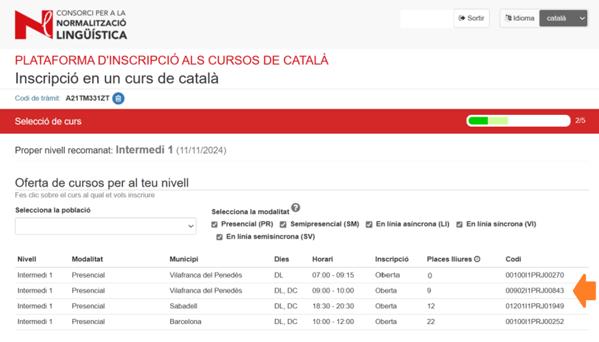Click the Places lliures column header

click(x=449, y=260)
